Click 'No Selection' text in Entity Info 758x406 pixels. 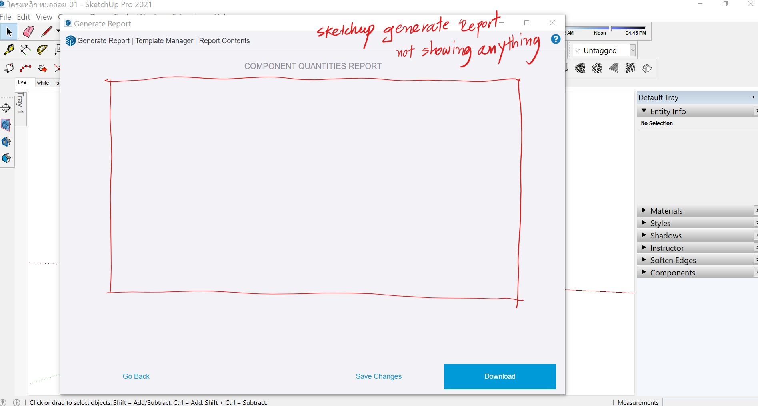[657, 123]
